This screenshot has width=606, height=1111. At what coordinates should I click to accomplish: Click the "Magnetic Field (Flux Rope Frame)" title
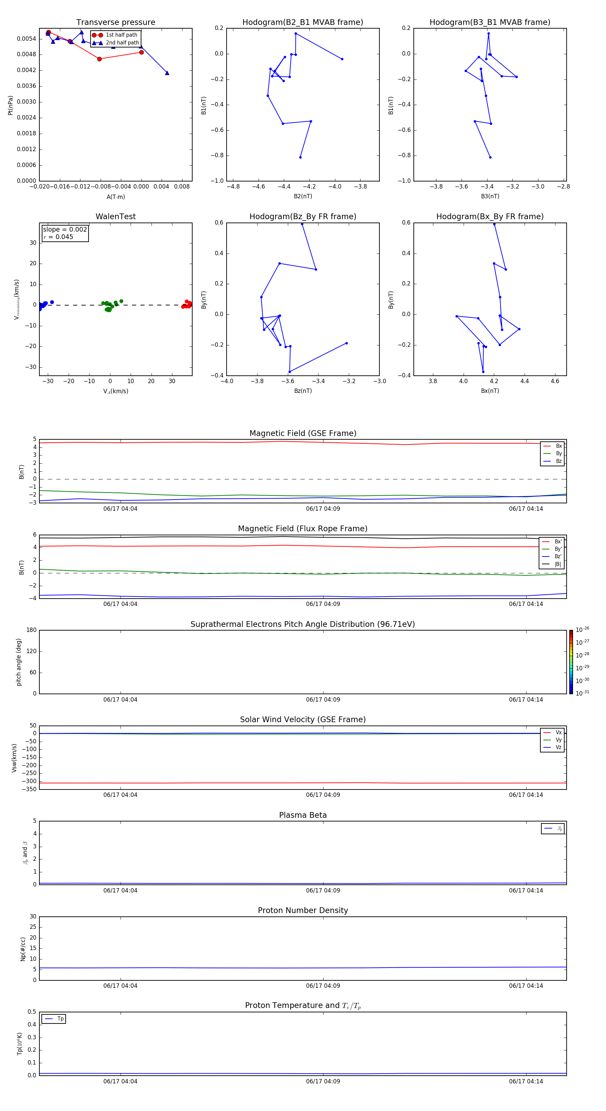click(x=303, y=529)
